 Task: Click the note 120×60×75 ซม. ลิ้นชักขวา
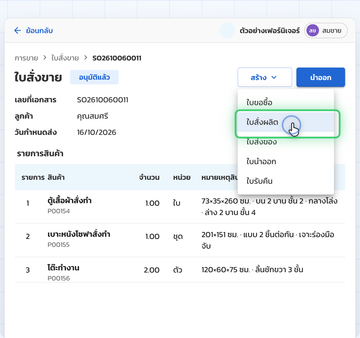[252, 270]
